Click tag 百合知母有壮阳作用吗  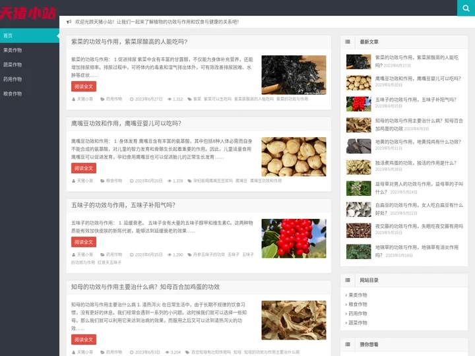211,352
